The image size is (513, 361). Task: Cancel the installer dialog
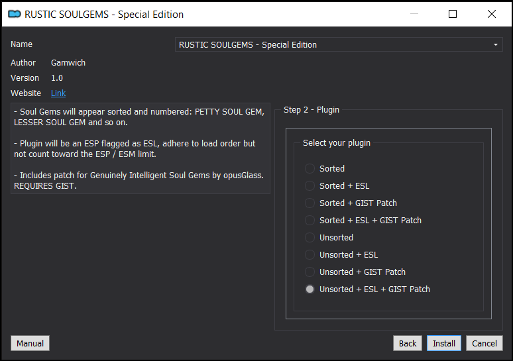pos(484,343)
